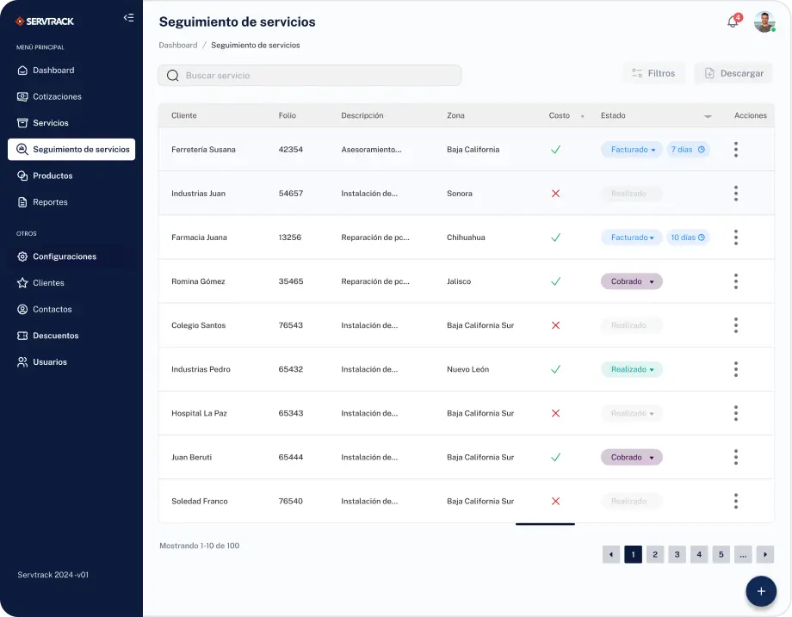Click the red cost X for Colegio Santos
Image resolution: width=792 pixels, height=617 pixels.
pos(555,325)
